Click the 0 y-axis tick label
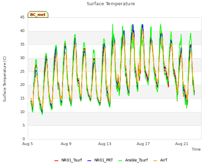Viewport: 222px width, 167px height. coord(24,139)
